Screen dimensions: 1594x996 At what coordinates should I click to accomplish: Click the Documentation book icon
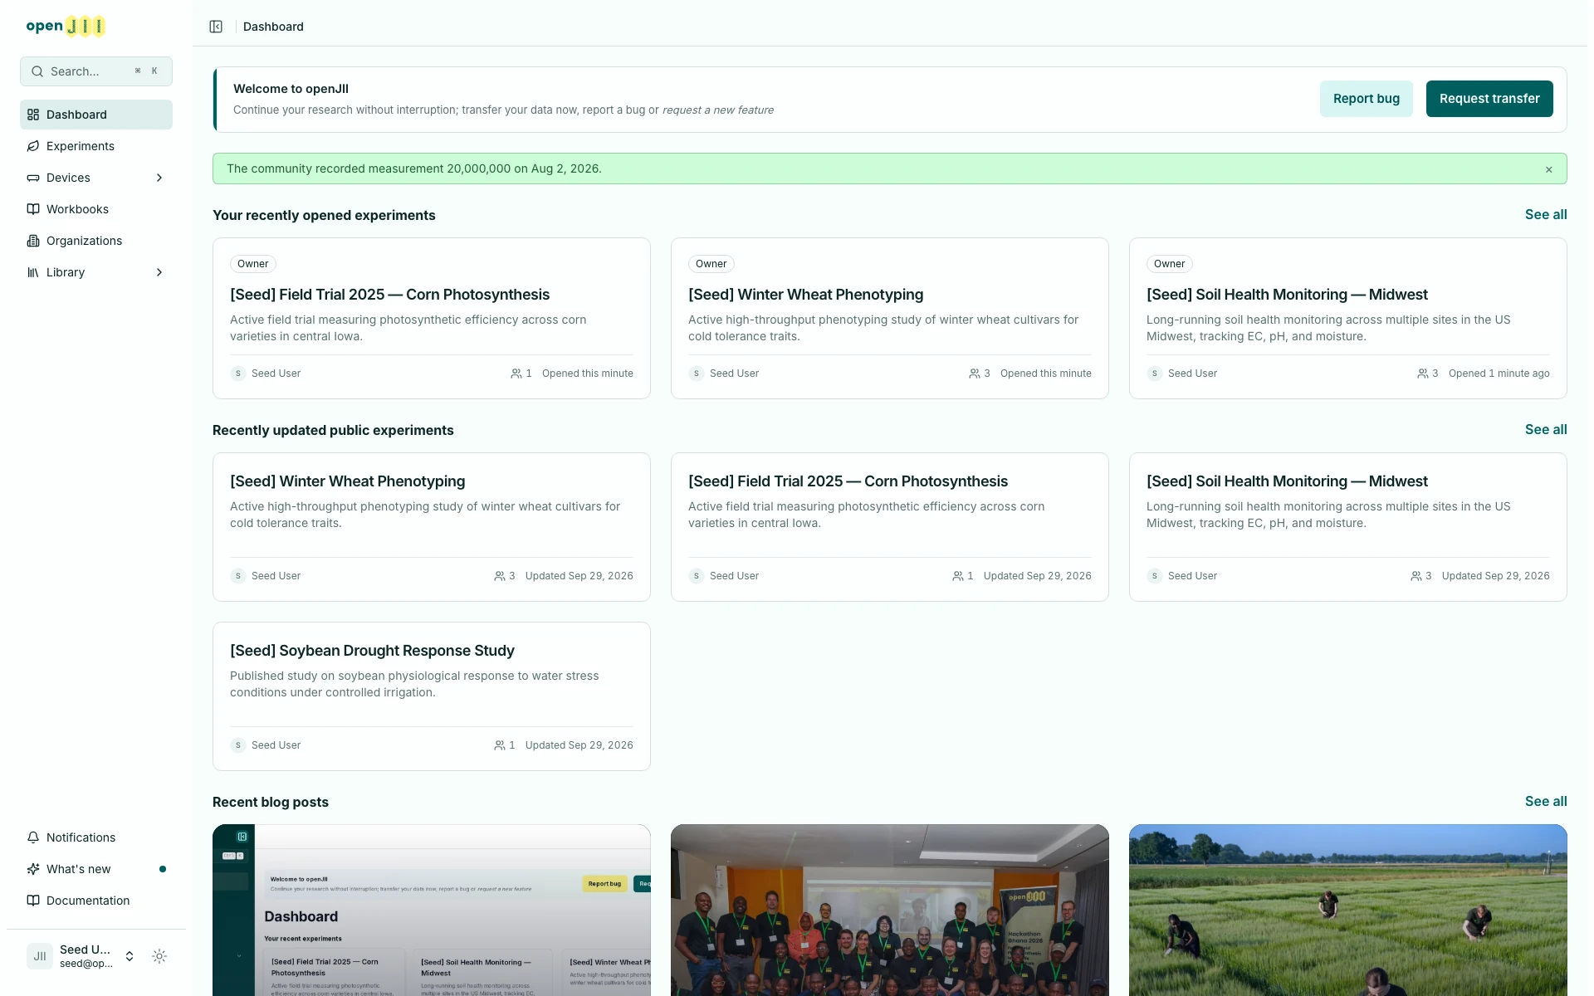pos(33,901)
